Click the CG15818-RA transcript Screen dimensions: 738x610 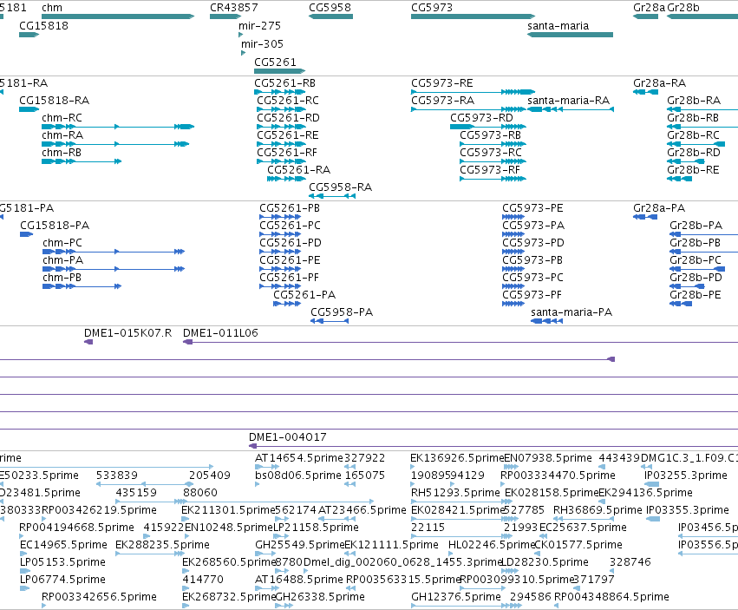tap(29, 109)
